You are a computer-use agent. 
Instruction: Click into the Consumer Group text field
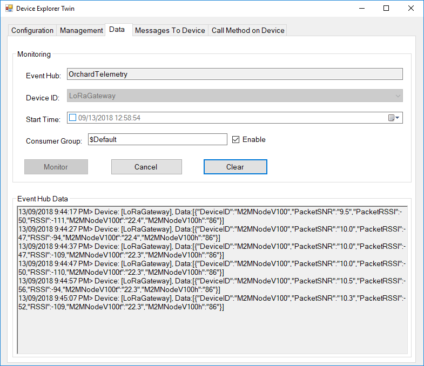point(157,139)
